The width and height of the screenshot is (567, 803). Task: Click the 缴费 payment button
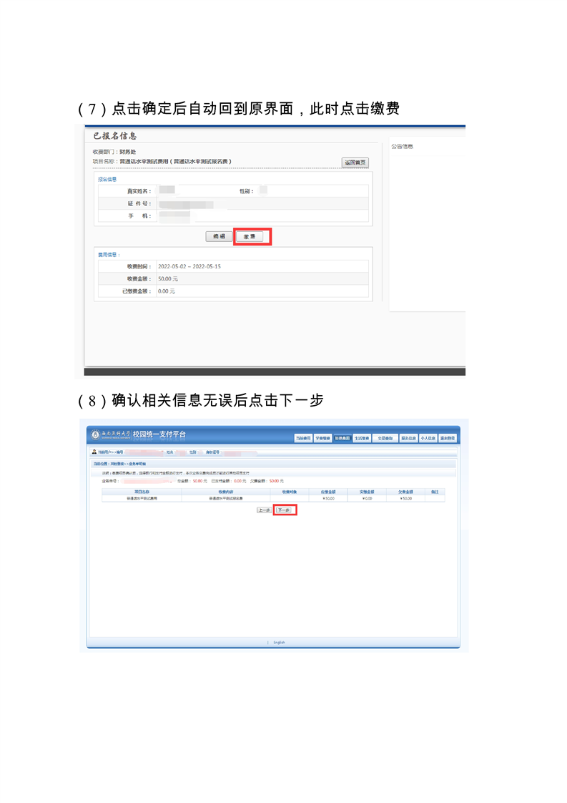(x=252, y=237)
